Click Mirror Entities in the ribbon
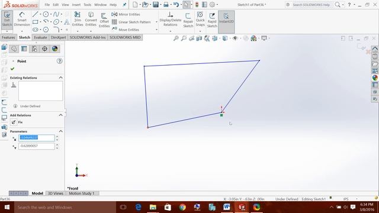Image resolution: width=379 pixels, height=213 pixels. tap(126, 14)
